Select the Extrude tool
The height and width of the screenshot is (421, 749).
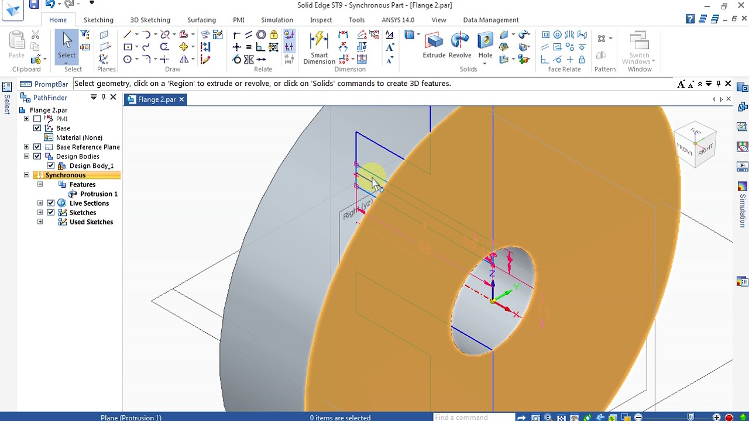pyautogui.click(x=434, y=46)
